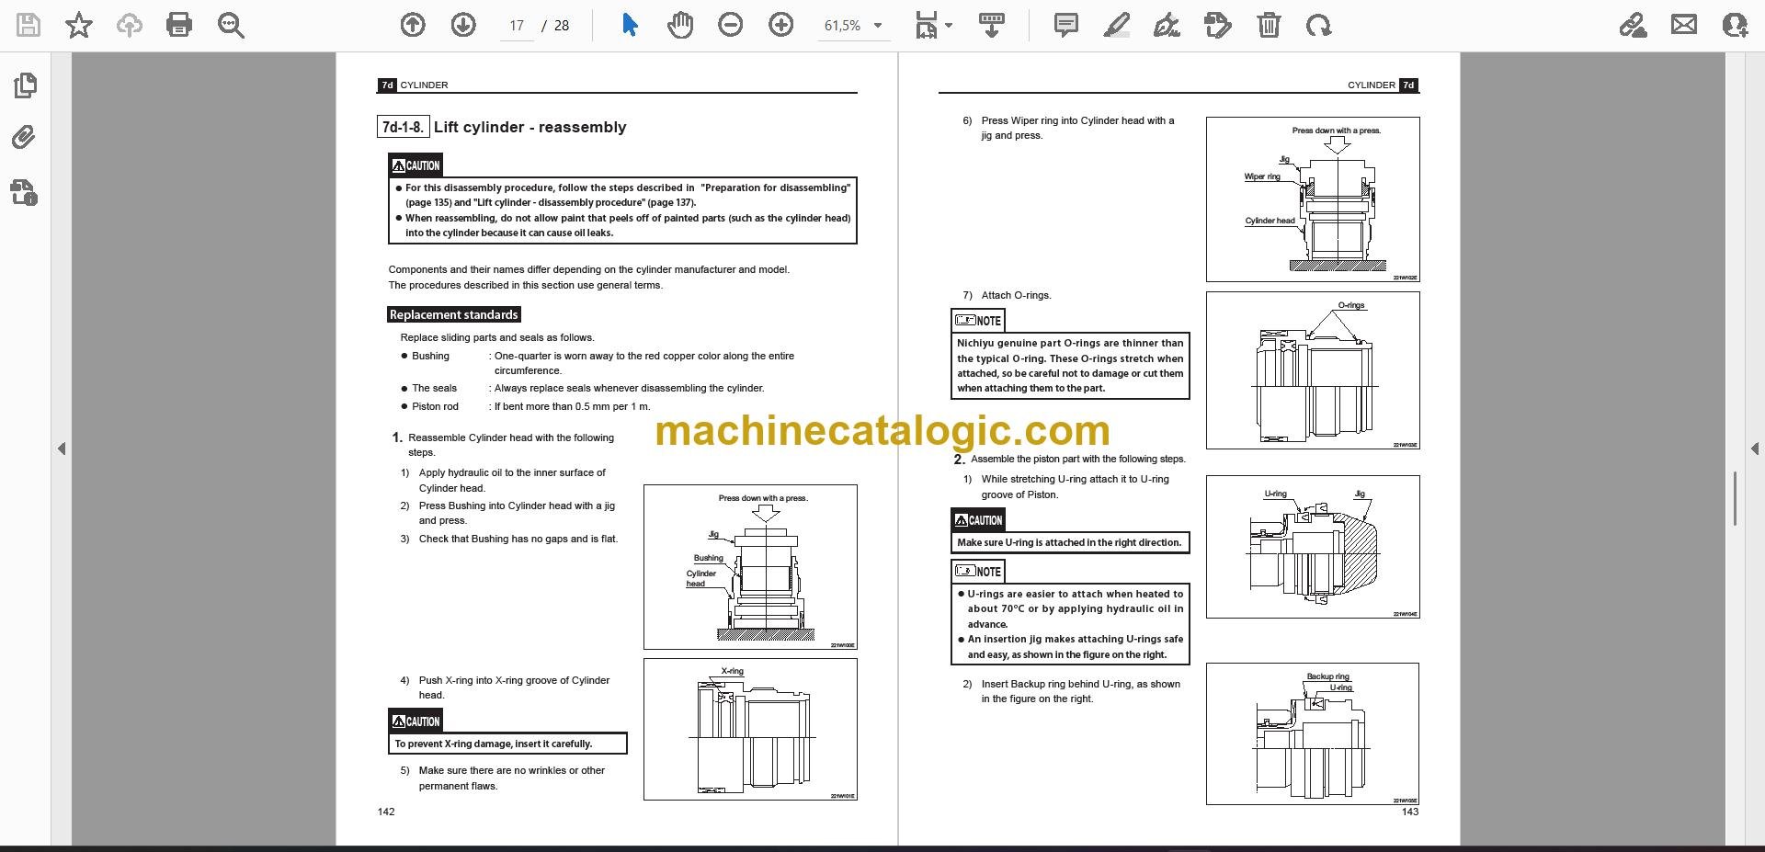Image resolution: width=1765 pixels, height=852 pixels.
Task: Click the U-ring and jig diagram
Action: [x=1313, y=547]
